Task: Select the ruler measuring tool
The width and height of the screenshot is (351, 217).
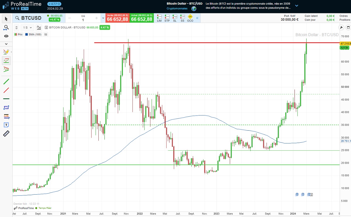Action: point(6,134)
